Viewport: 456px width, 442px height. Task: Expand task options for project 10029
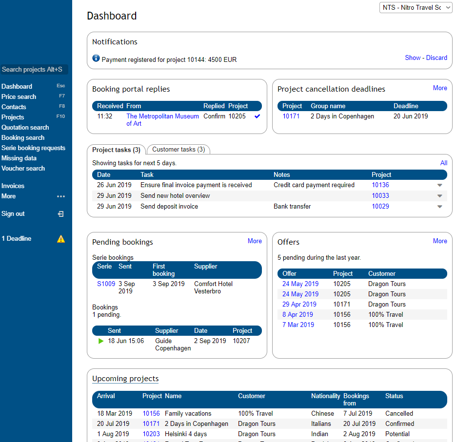(440, 207)
